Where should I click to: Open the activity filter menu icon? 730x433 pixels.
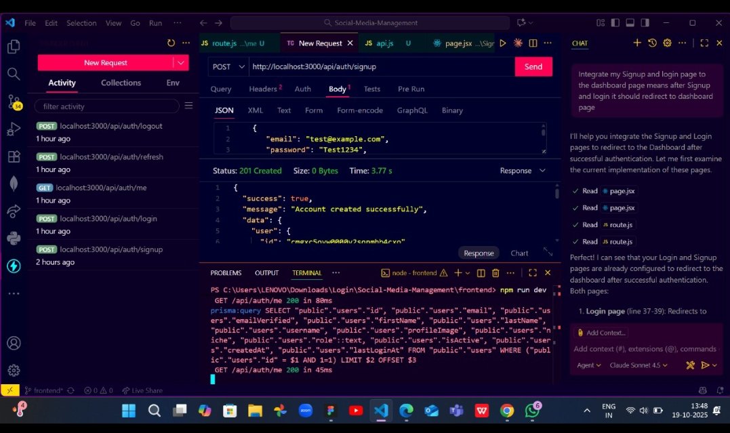[188, 106]
